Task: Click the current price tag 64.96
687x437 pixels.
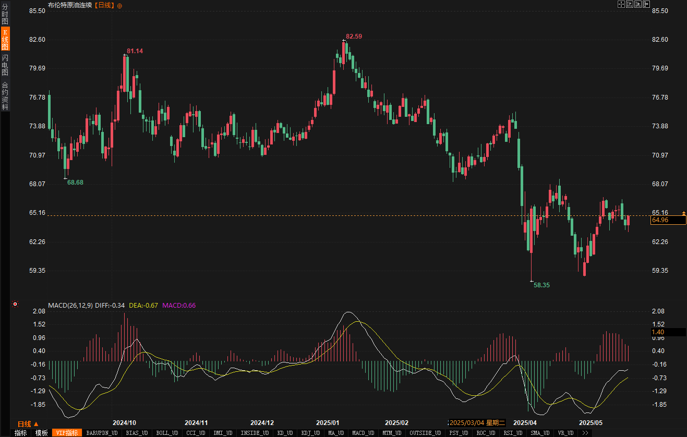Action: pyautogui.click(x=668, y=220)
